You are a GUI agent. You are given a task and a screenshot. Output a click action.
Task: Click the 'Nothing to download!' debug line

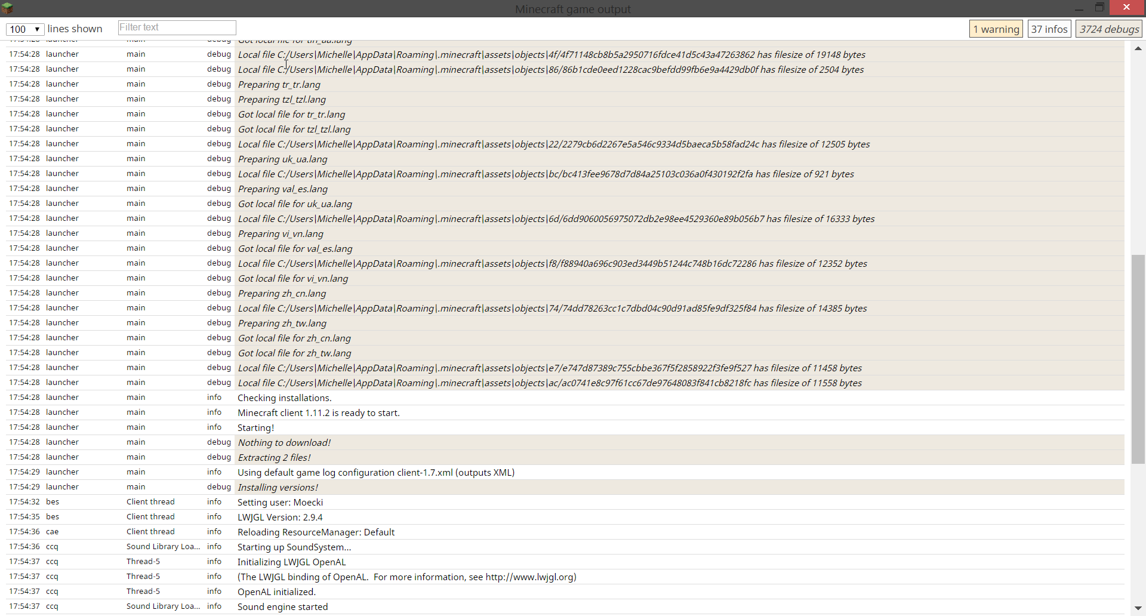[x=284, y=443]
